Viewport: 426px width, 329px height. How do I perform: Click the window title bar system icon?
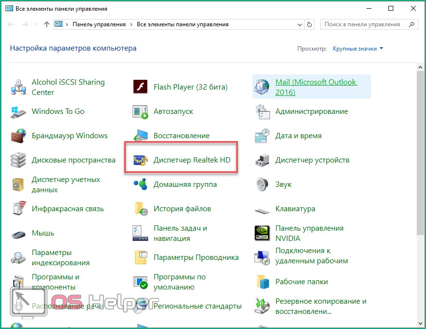(x=9, y=8)
